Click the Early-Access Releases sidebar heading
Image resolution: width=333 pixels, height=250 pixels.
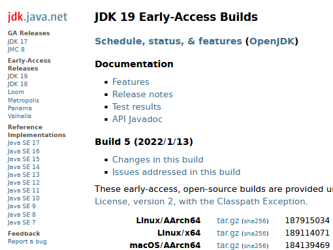click(x=29, y=65)
